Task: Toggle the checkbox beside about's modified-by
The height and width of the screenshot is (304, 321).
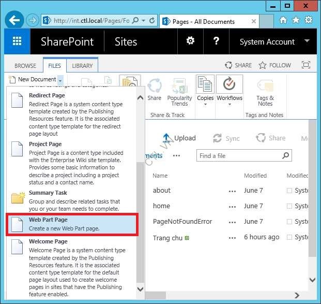Action: (x=289, y=191)
